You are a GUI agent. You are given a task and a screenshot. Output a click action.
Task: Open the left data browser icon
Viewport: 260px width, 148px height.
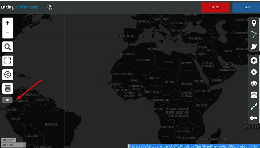pos(7,88)
